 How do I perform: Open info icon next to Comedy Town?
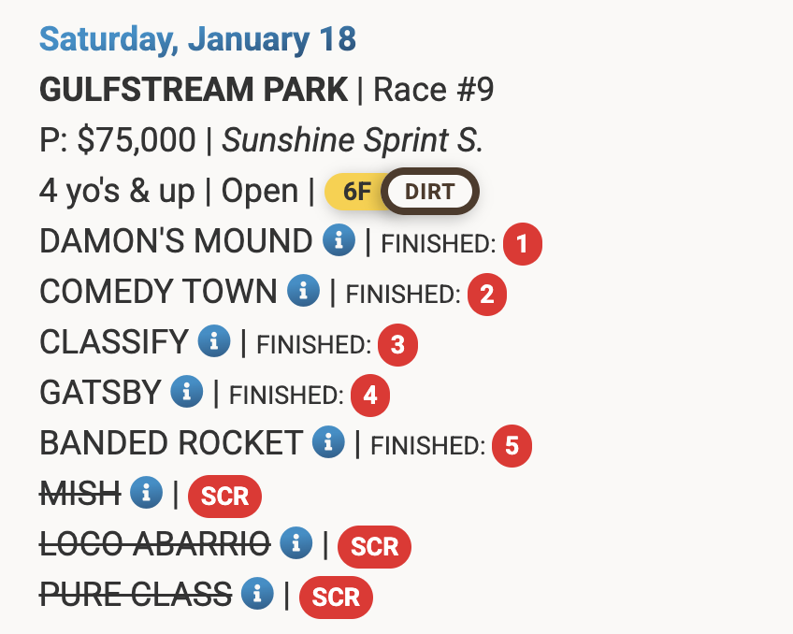(x=303, y=291)
